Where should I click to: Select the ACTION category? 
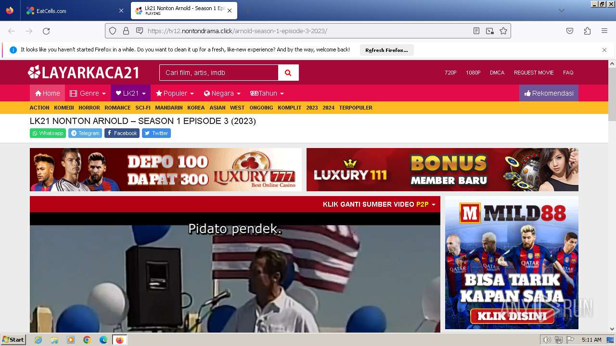point(39,108)
